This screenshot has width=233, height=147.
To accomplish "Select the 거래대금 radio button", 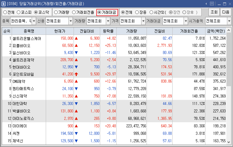I will [99, 12].
